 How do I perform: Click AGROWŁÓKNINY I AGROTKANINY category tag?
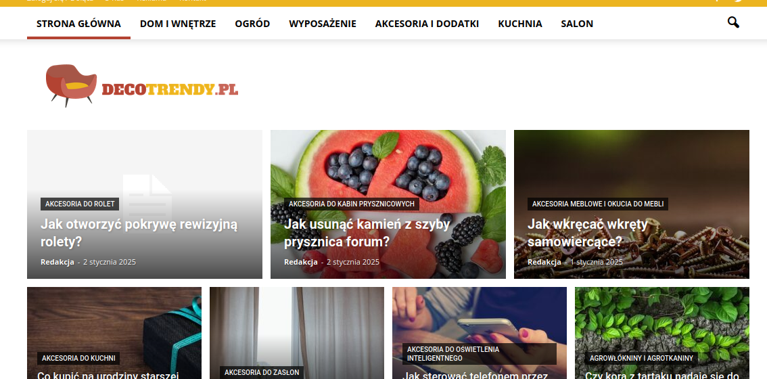tap(641, 359)
